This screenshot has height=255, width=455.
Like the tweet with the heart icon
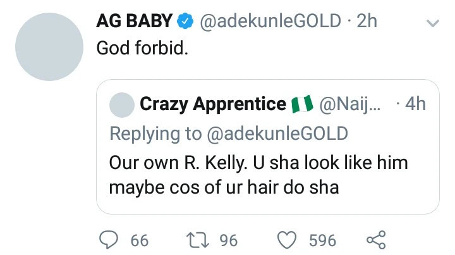[x=288, y=240]
